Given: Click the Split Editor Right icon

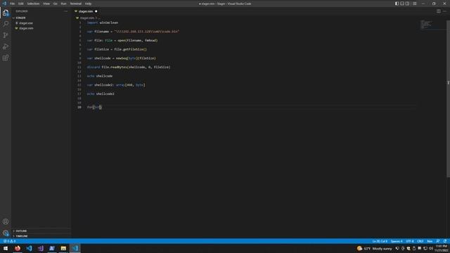Looking at the screenshot, I should [x=439, y=11].
